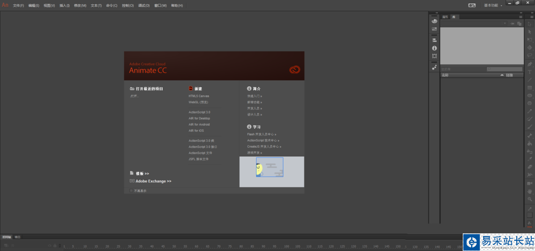This screenshot has height=251, width=535.
Task: Toggle the timeline eye visibility column icon
Action: pyautogui.click(x=49, y=246)
